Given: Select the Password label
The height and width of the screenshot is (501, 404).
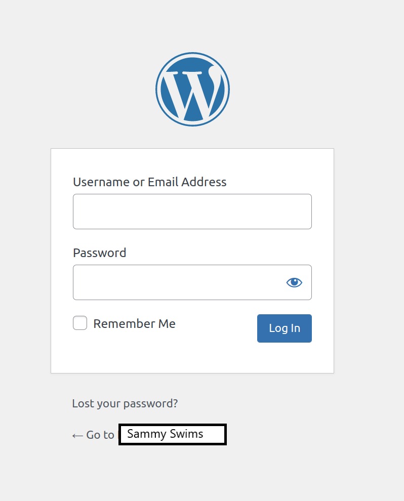Looking at the screenshot, I should tap(99, 253).
